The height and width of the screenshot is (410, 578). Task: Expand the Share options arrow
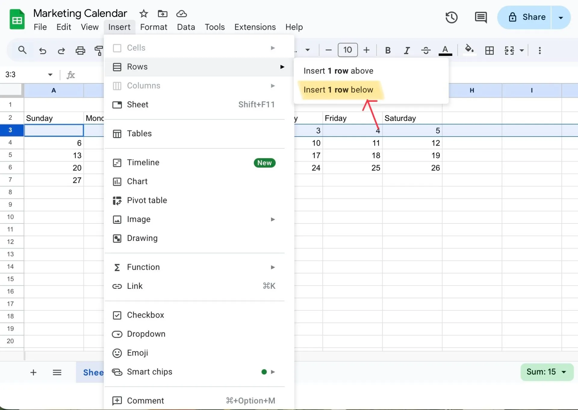[561, 17]
